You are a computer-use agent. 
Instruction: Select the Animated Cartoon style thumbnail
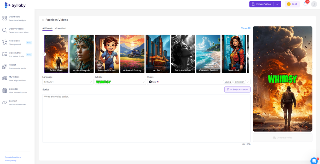(107, 54)
